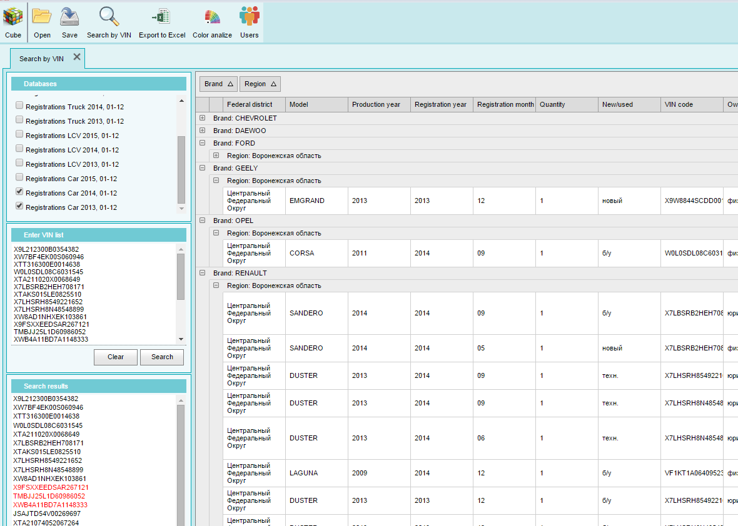The image size is (738, 526).
Task: Expand Brand: CHEVROLET group
Action: click(203, 118)
